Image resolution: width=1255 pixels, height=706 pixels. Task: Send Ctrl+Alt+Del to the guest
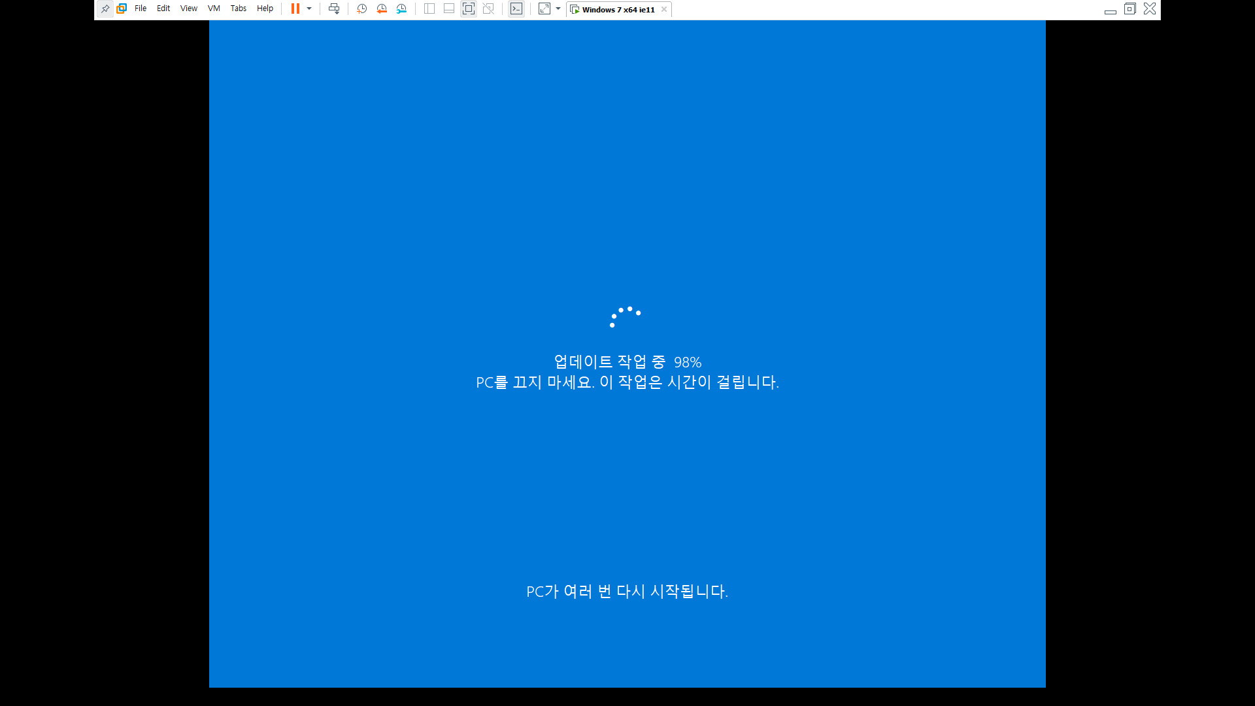tap(334, 8)
